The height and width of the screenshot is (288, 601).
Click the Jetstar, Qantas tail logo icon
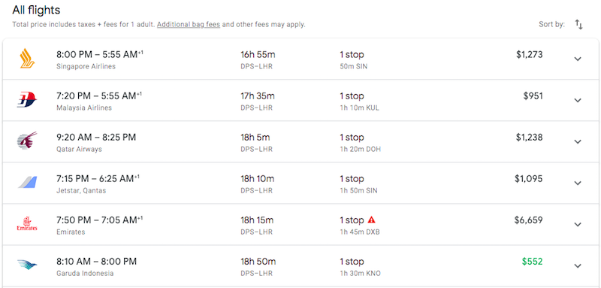tap(27, 183)
